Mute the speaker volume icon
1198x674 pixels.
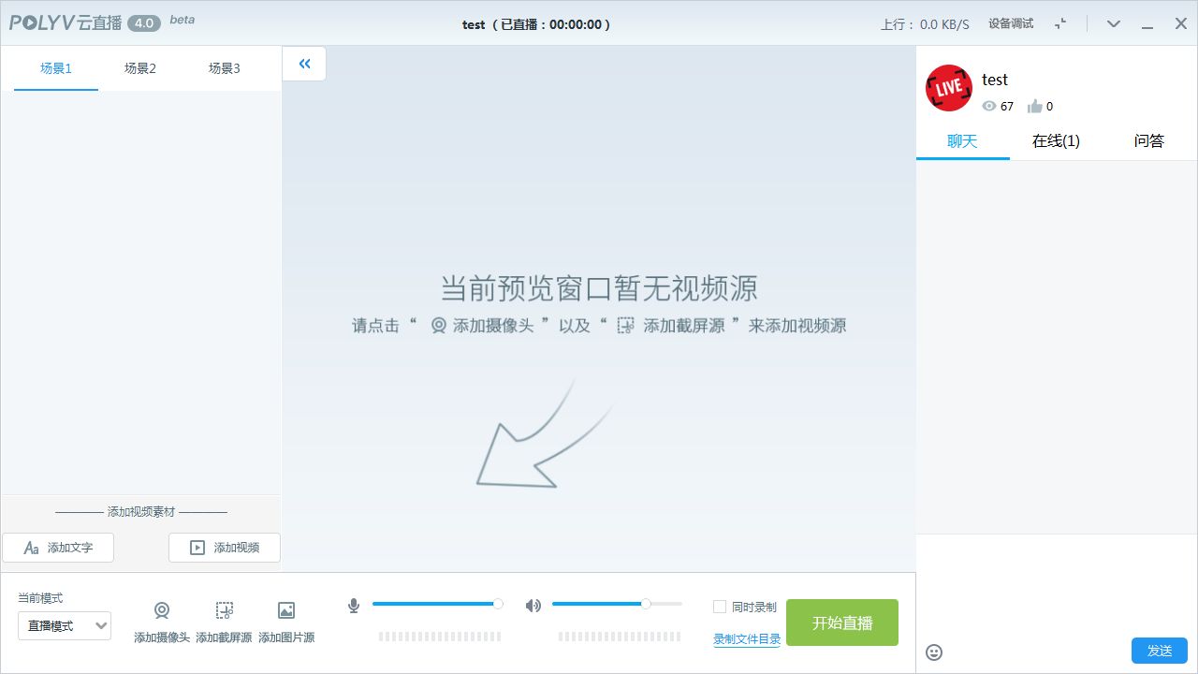pyautogui.click(x=533, y=606)
